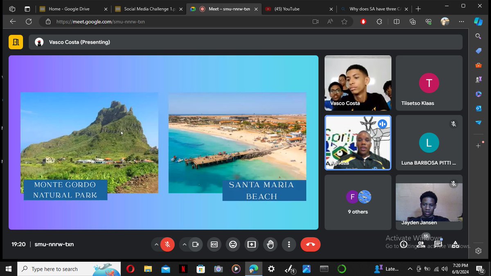Viewport: 491px width, 276px height.
Task: Go back in the browser
Action: pyautogui.click(x=13, y=22)
